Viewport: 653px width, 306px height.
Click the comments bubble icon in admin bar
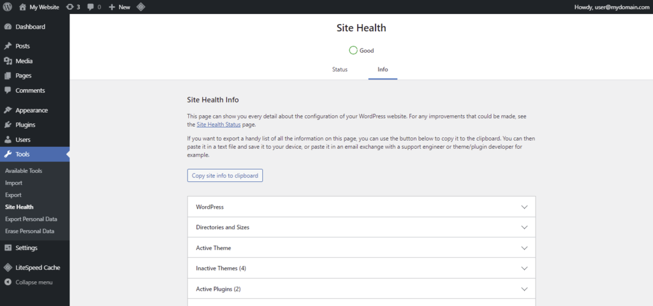tap(91, 7)
